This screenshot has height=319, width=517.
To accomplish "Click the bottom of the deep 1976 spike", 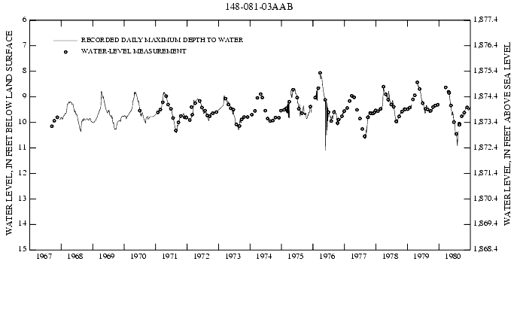I will [325, 150].
